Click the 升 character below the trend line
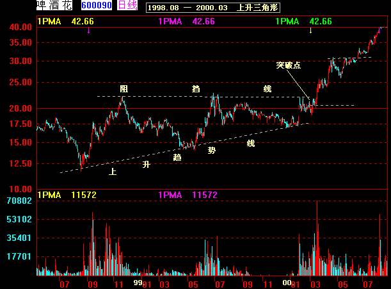 pyautogui.click(x=146, y=165)
